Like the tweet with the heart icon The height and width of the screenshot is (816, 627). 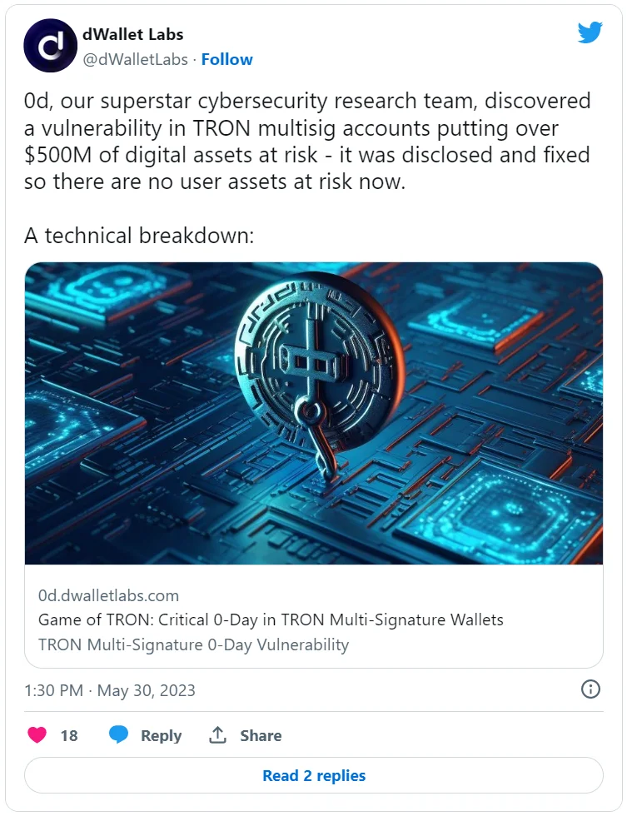coord(37,735)
